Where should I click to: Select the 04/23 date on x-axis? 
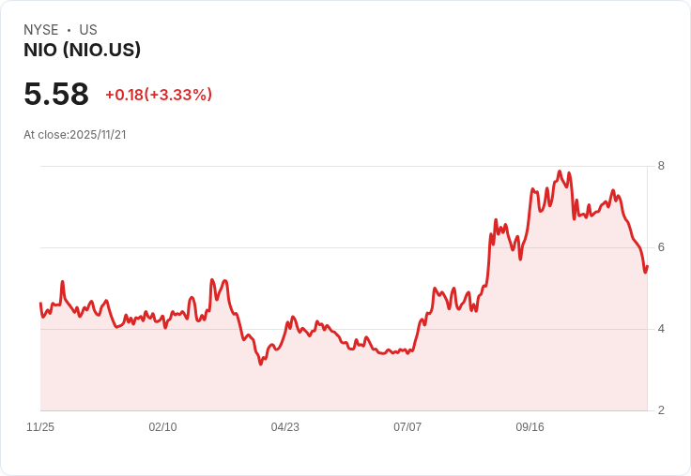coord(285,427)
